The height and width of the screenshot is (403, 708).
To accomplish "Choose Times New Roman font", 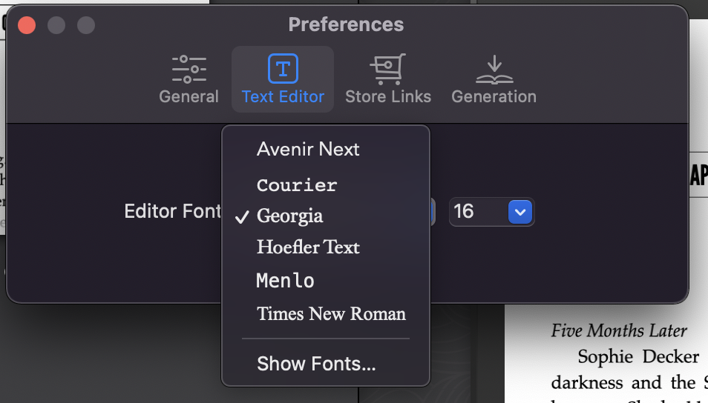I will click(331, 313).
